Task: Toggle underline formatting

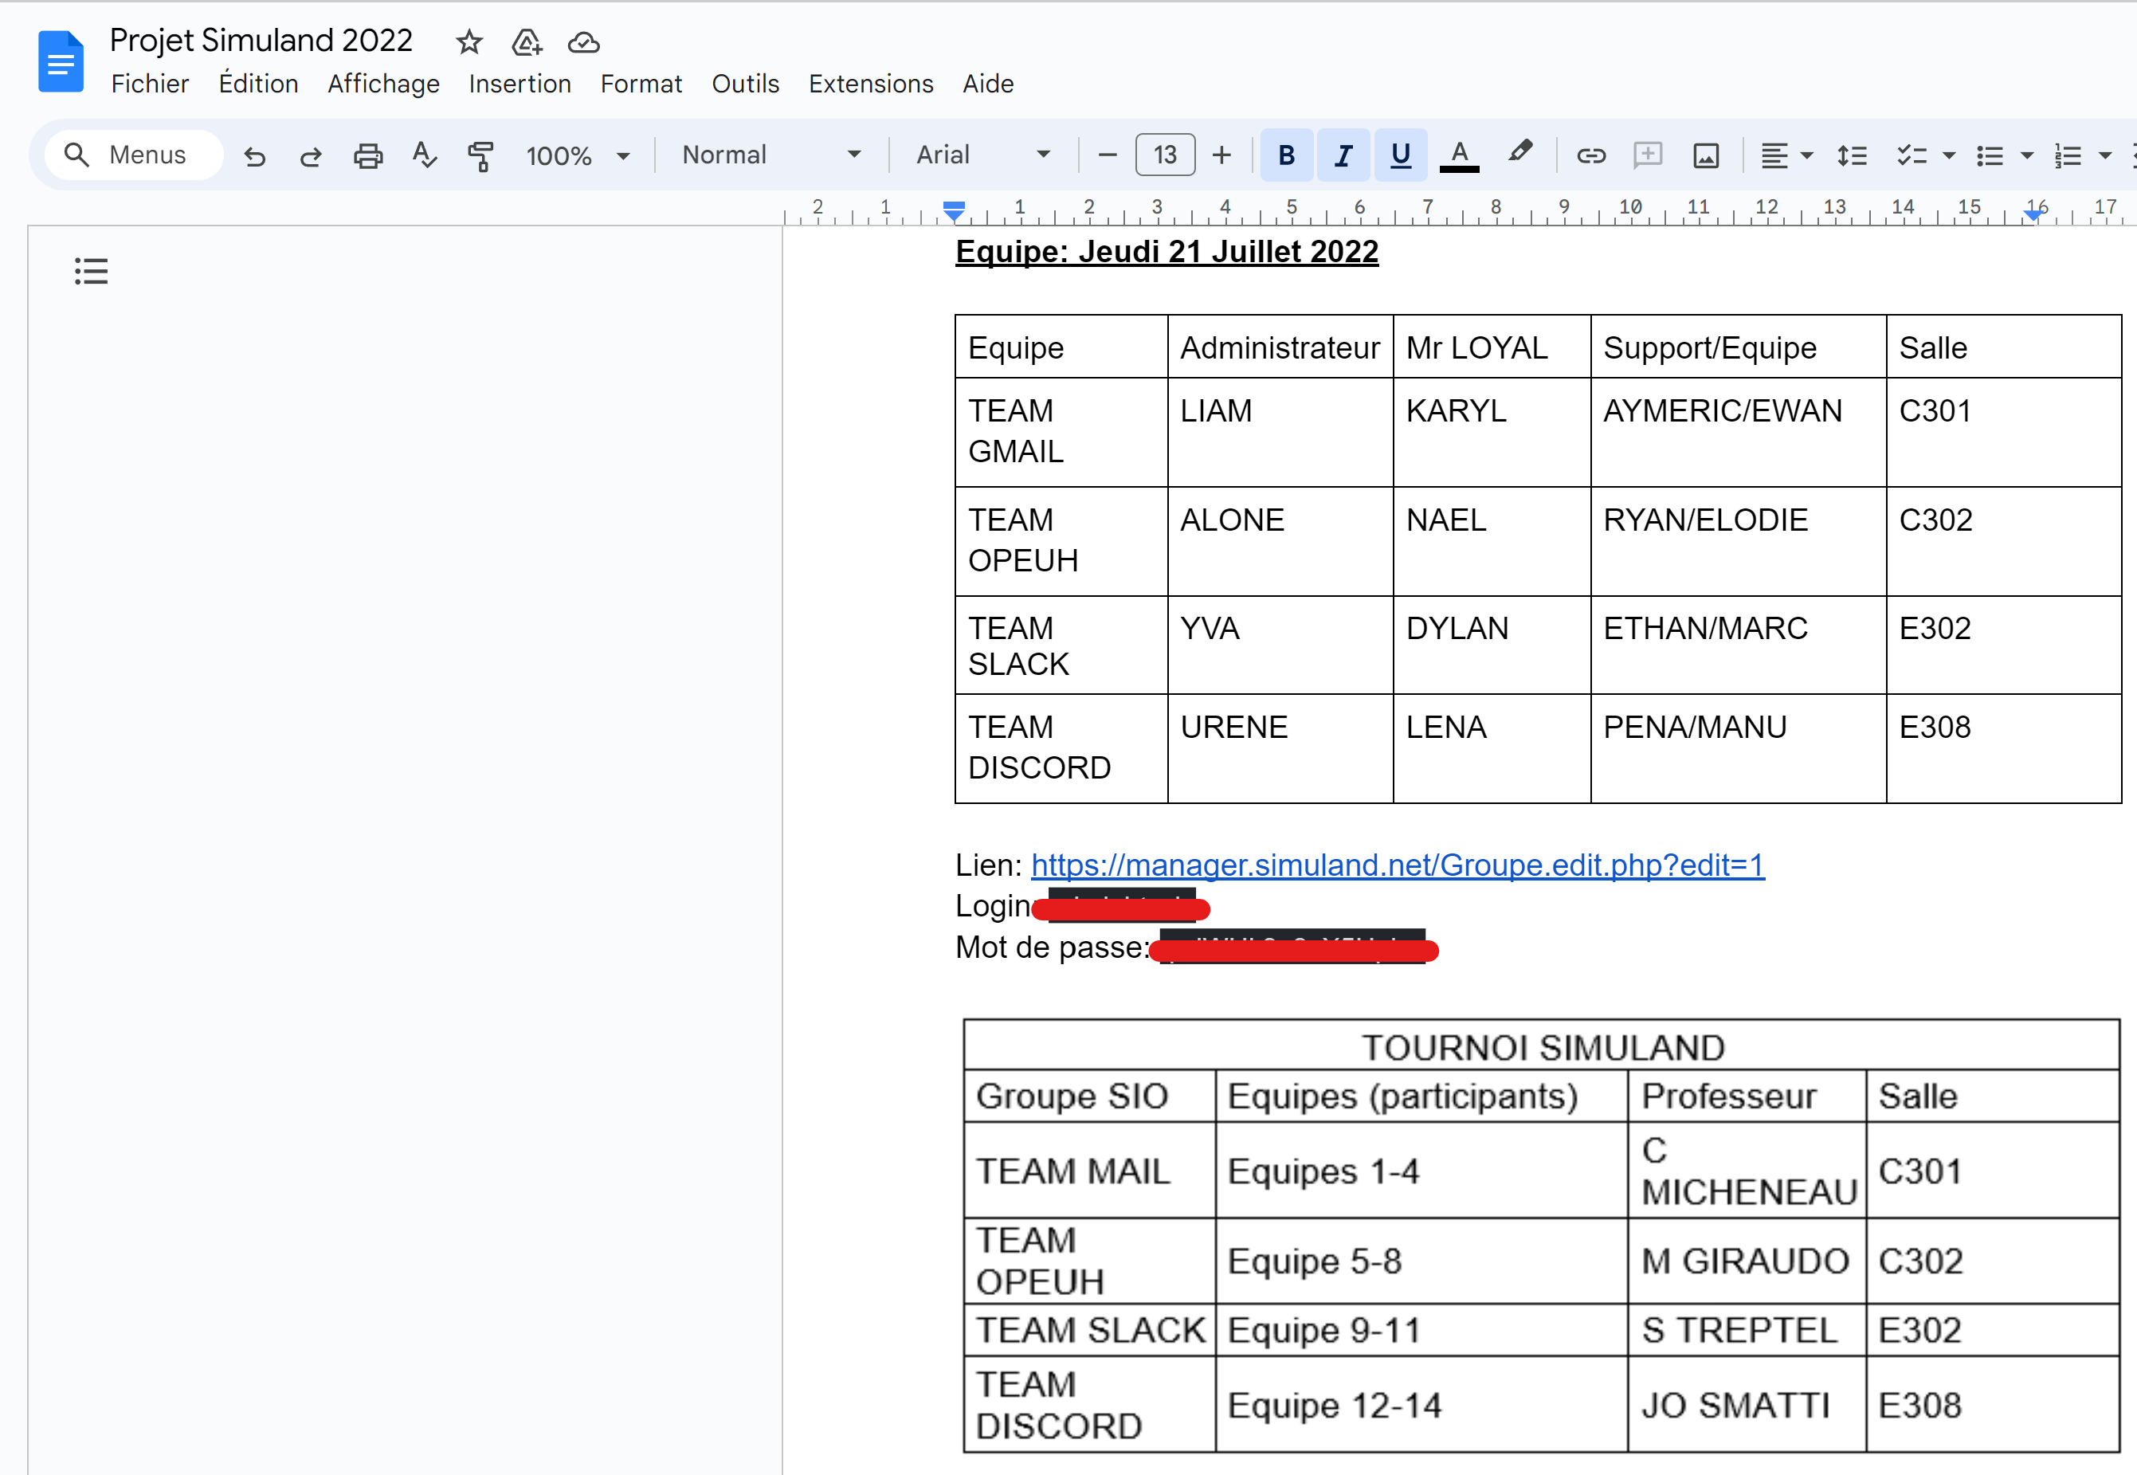Action: pyautogui.click(x=1401, y=155)
